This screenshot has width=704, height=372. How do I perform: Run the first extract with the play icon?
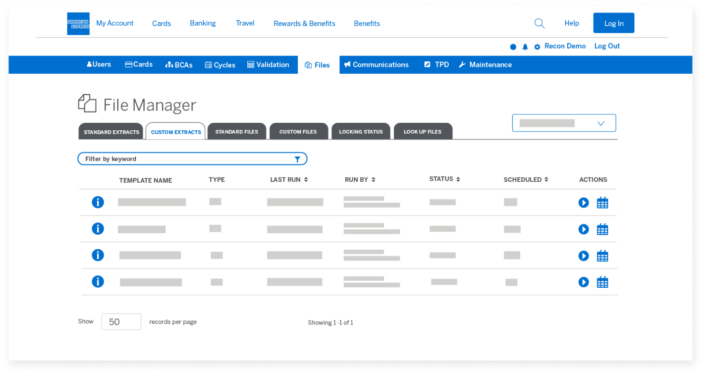pyautogui.click(x=584, y=202)
